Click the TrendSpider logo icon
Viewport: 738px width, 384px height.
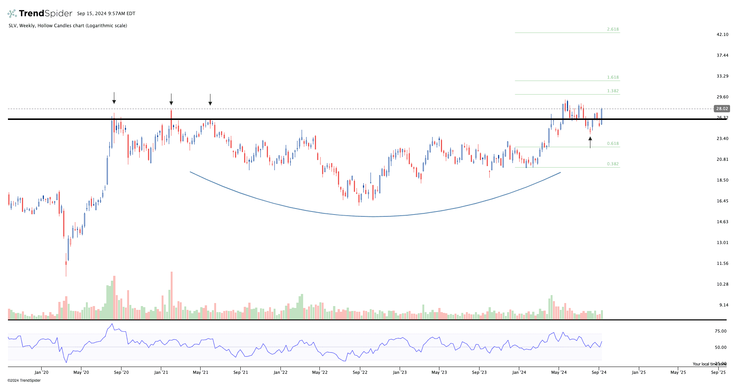tap(12, 14)
